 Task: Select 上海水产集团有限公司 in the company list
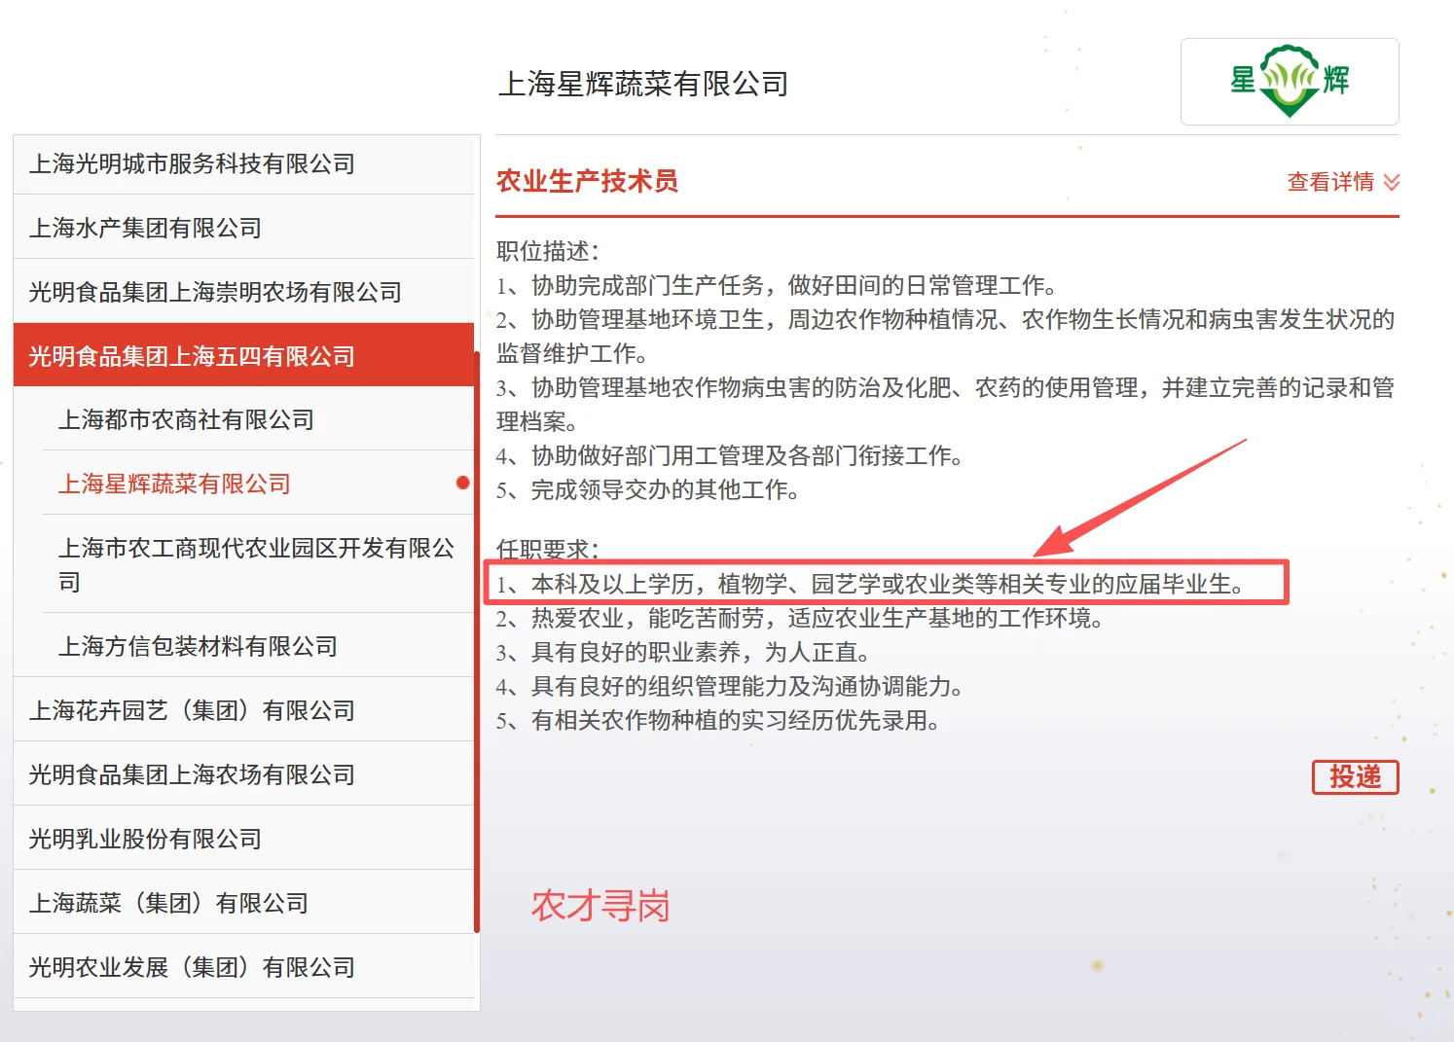[243, 228]
